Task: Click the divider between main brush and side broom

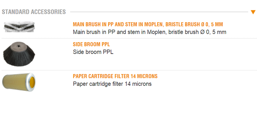Action: [x=128, y=38]
